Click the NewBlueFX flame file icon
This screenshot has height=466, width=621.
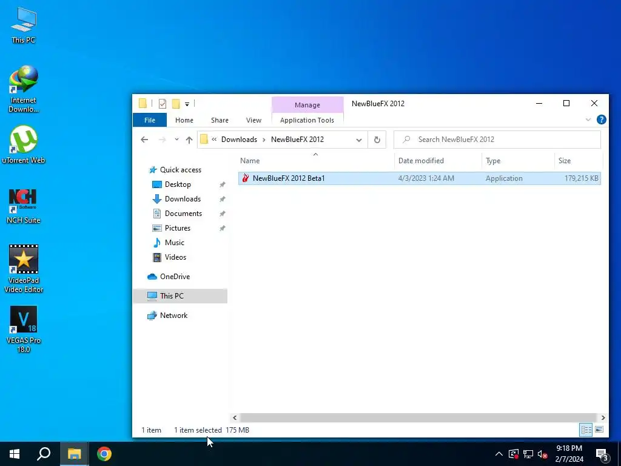coord(246,178)
